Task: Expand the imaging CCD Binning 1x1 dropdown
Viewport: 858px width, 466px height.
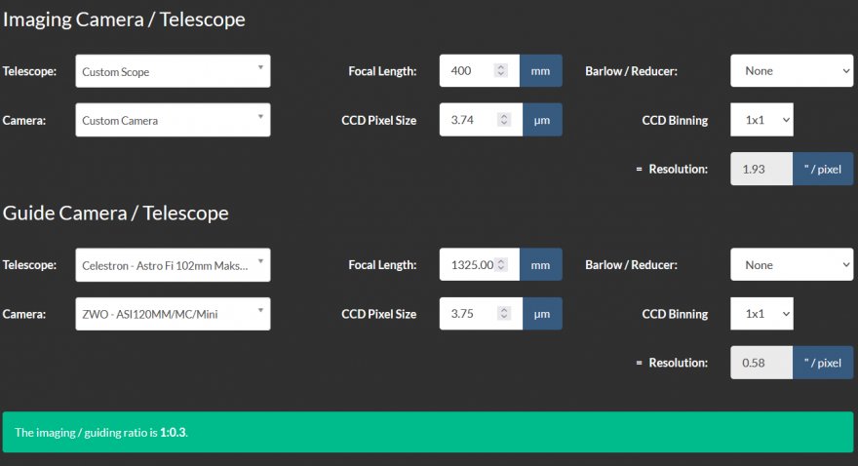Action: [761, 121]
